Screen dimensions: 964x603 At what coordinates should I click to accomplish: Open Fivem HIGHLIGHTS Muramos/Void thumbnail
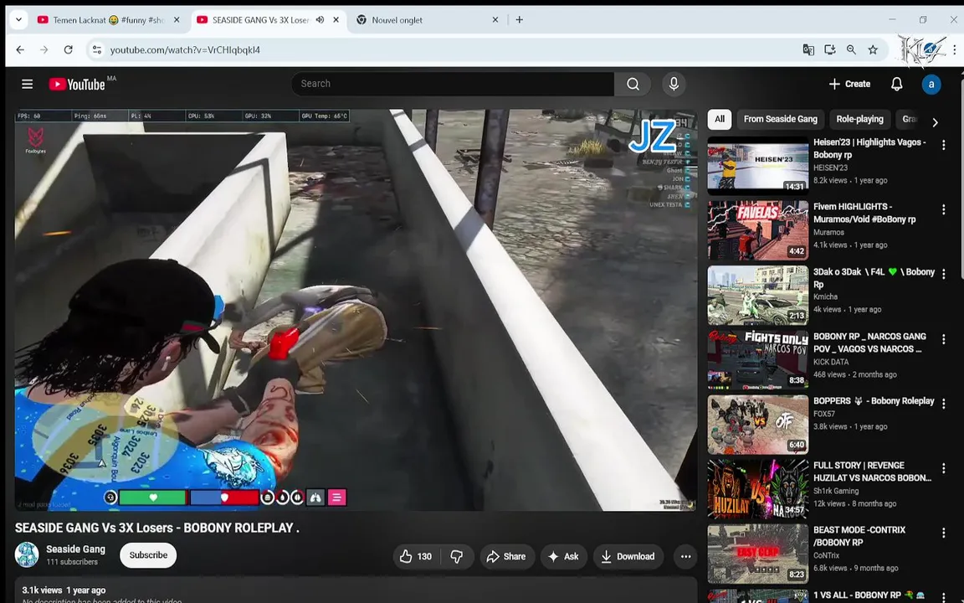point(758,231)
